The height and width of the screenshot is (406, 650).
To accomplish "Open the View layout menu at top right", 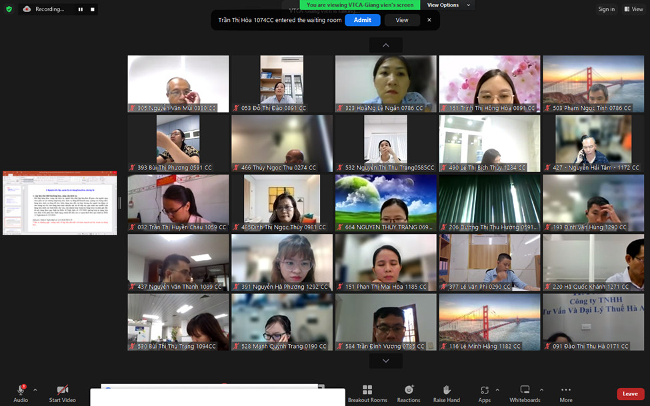I will tap(633, 9).
